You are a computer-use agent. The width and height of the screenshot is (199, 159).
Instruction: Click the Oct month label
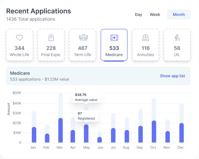tap(153, 147)
